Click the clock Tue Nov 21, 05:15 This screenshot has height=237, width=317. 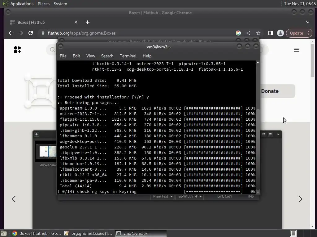point(300,4)
